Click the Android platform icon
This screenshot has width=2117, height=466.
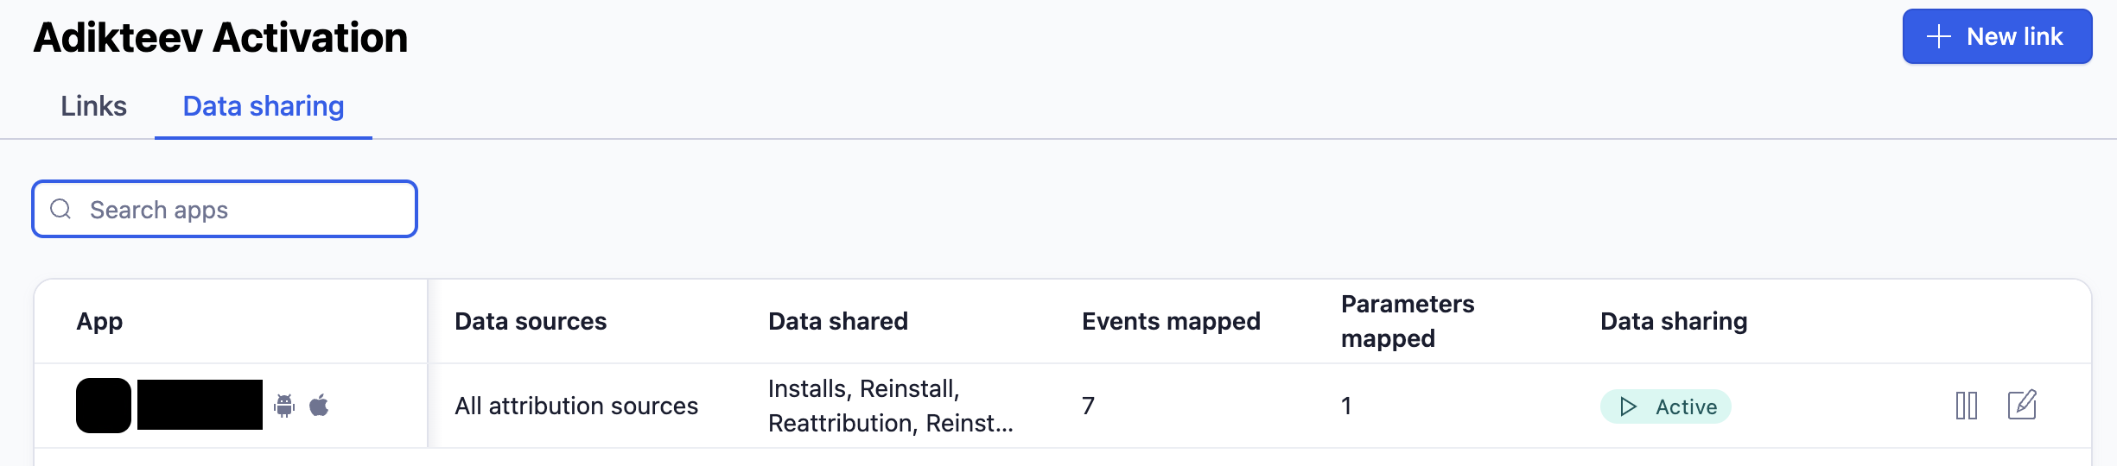284,405
